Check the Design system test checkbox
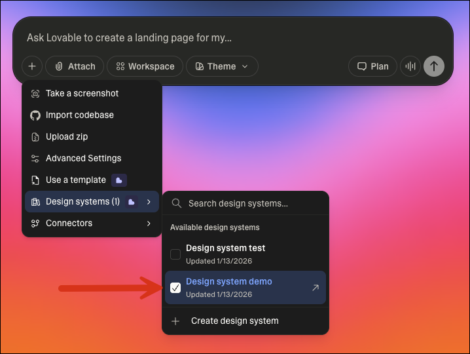This screenshot has height=354, width=470. [175, 254]
